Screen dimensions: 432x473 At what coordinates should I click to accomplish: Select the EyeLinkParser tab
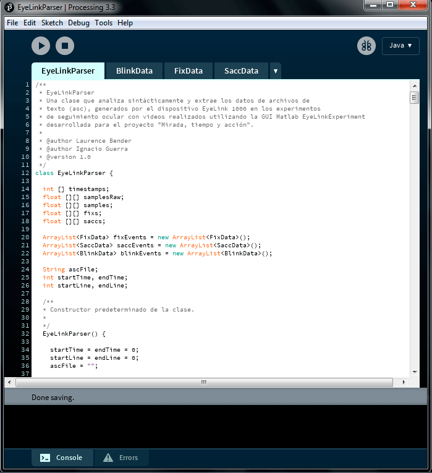click(68, 71)
